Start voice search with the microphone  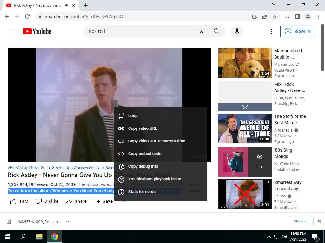[237, 31]
